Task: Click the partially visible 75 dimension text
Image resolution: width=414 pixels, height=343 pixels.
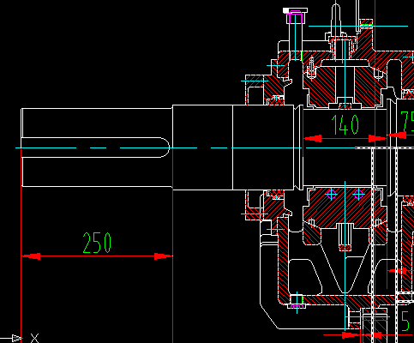Action: pyautogui.click(x=407, y=121)
